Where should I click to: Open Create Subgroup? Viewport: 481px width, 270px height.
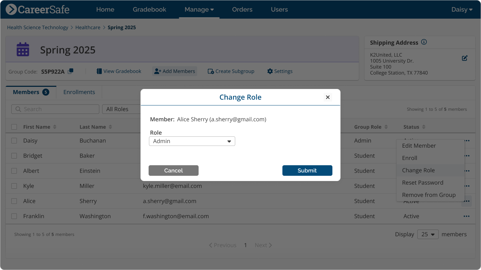click(211, 71)
